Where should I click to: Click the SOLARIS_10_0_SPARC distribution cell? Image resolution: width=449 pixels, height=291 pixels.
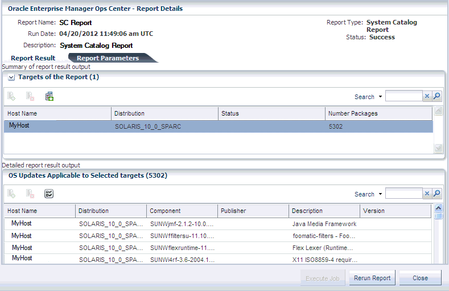(148, 126)
